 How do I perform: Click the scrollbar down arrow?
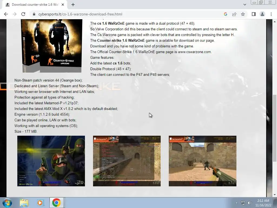(275, 195)
